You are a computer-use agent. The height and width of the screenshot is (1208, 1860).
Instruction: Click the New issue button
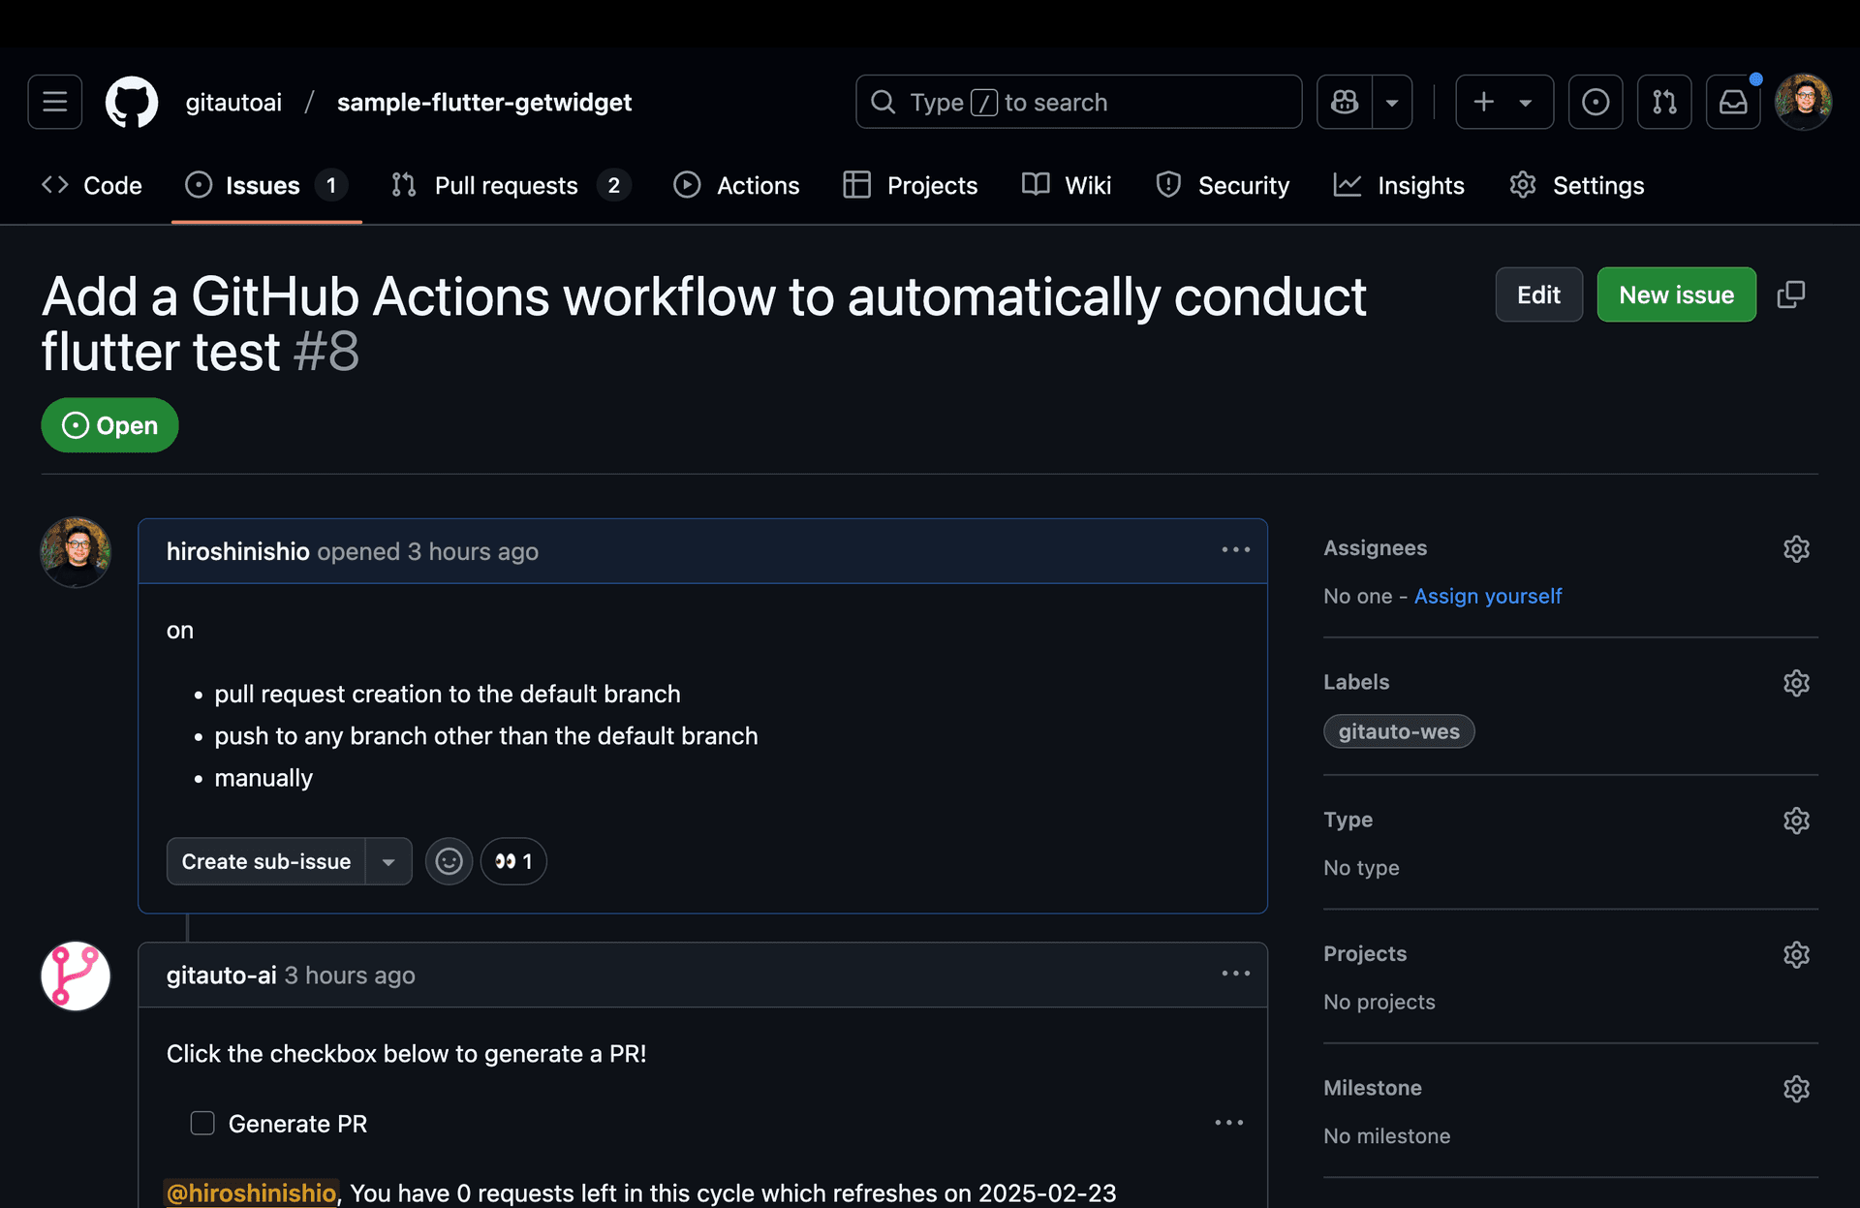point(1677,294)
